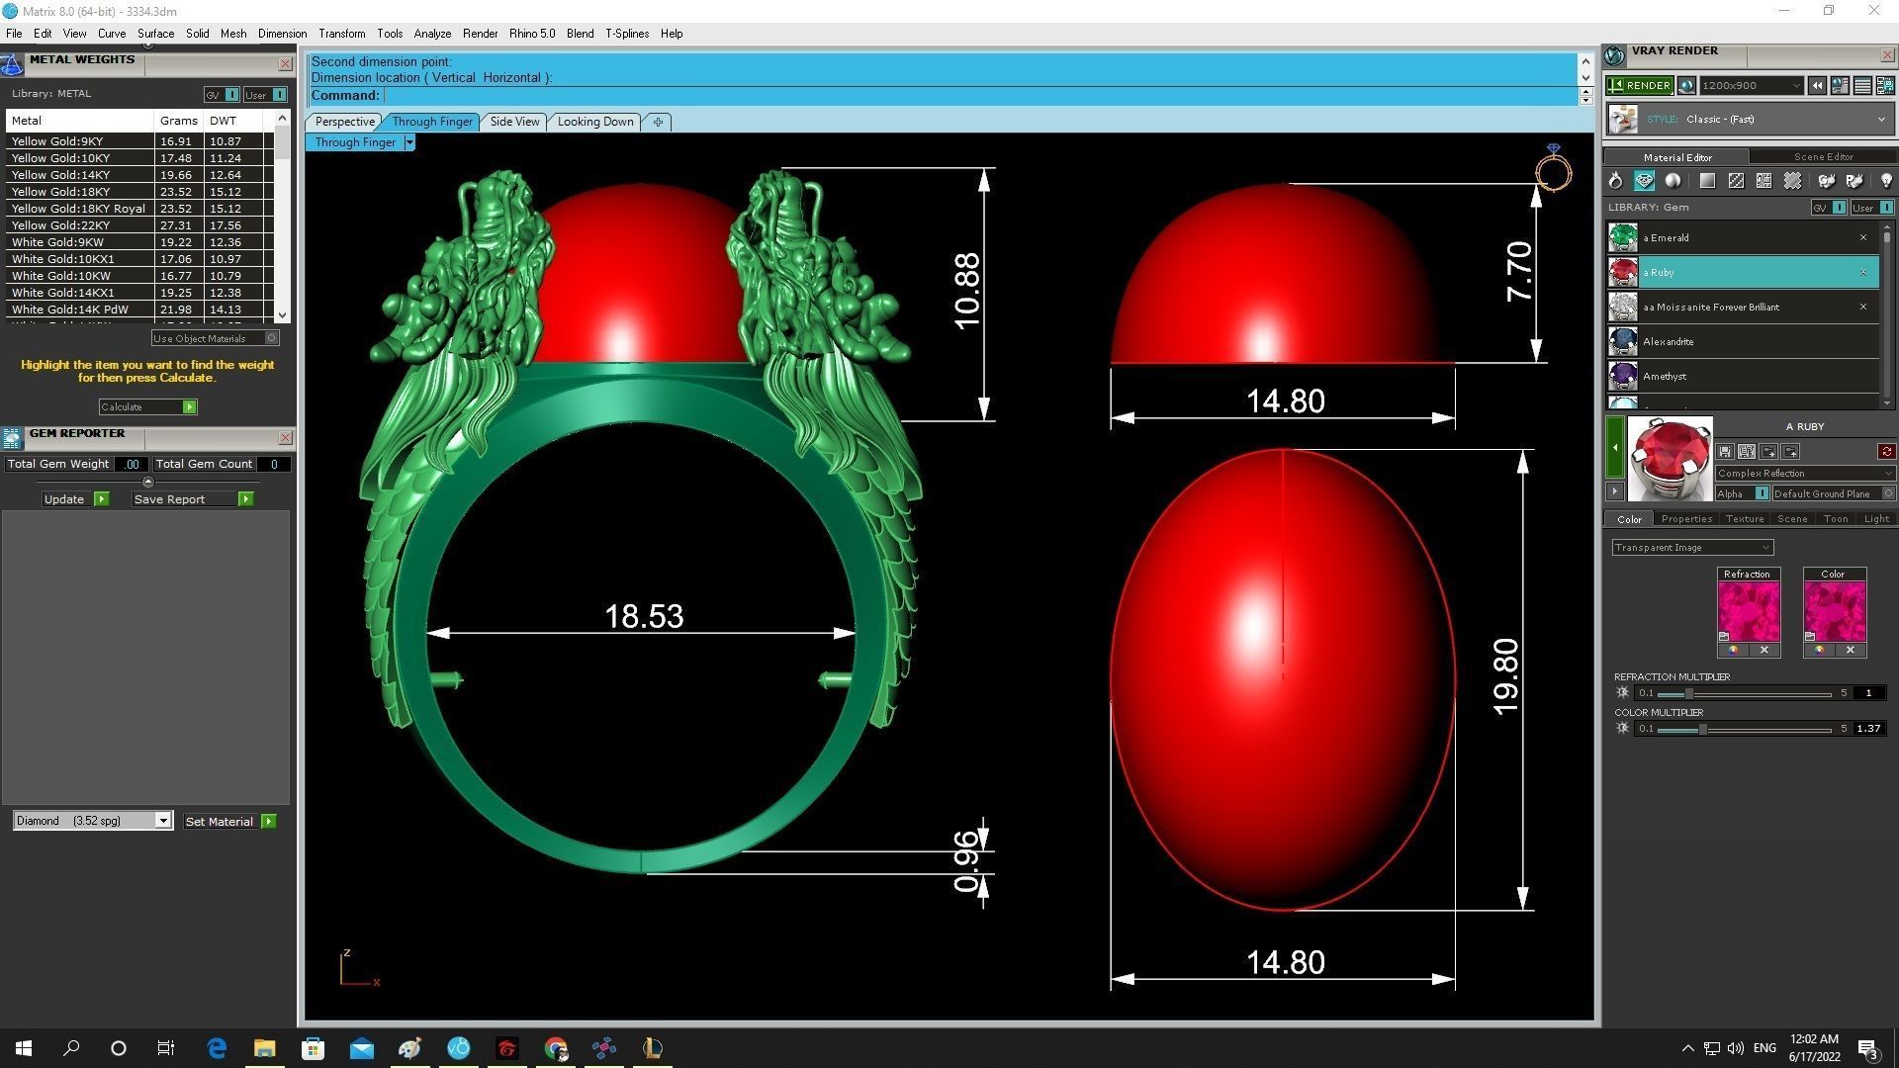Click the refresh material red icon
Viewport: 1899px width, 1068px height.
(1886, 452)
